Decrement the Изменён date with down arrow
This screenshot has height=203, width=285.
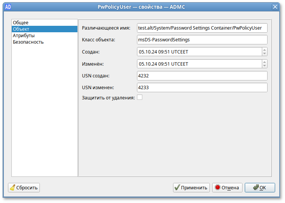click(x=264, y=66)
